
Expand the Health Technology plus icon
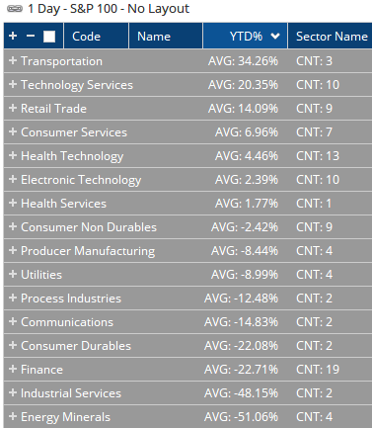[x=13, y=155]
